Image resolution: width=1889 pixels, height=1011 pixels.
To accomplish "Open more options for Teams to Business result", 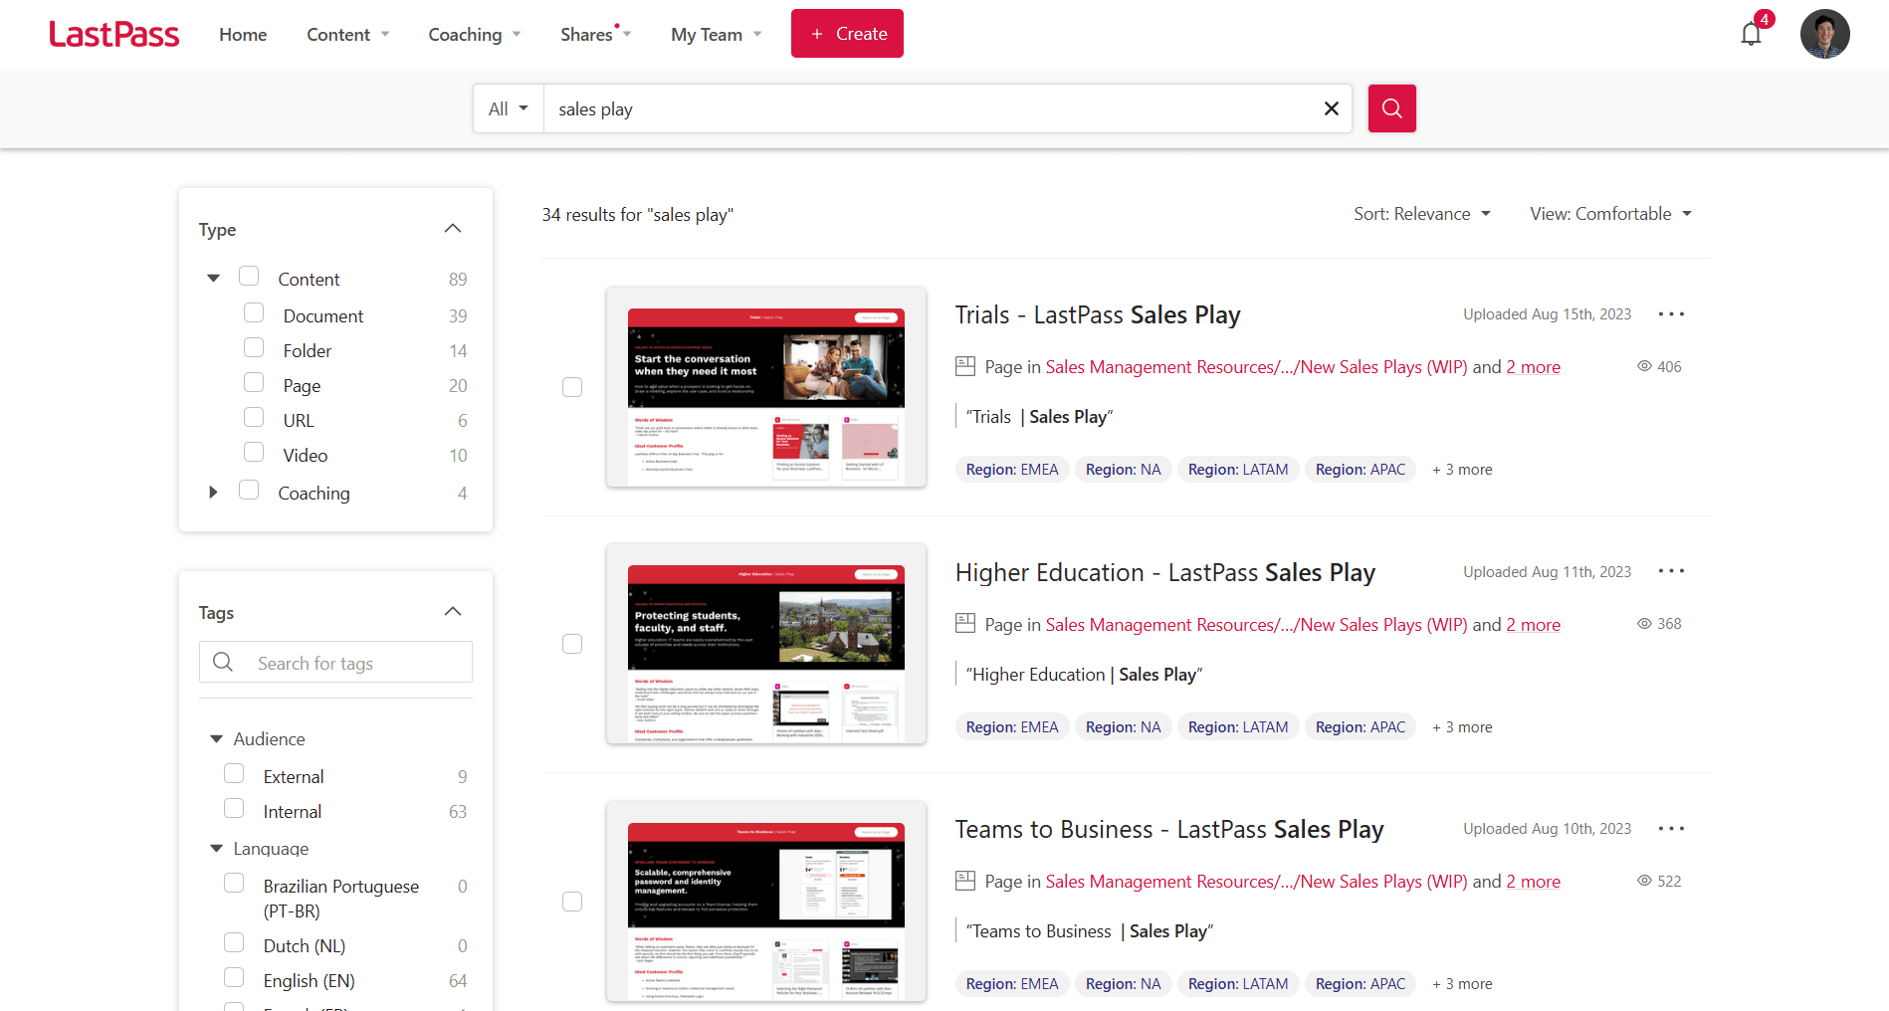I will 1671,829.
